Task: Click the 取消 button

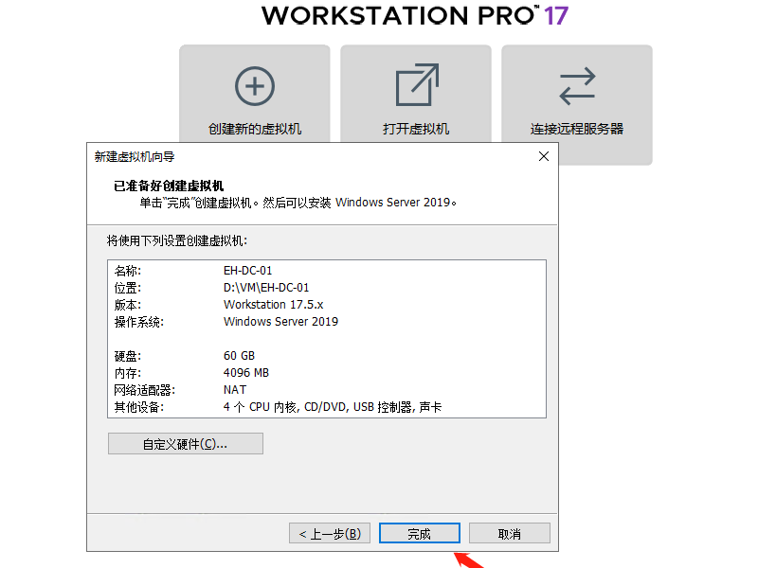Action: click(509, 532)
